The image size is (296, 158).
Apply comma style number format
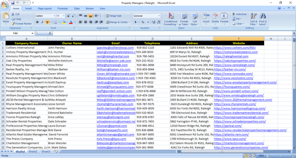(148, 22)
